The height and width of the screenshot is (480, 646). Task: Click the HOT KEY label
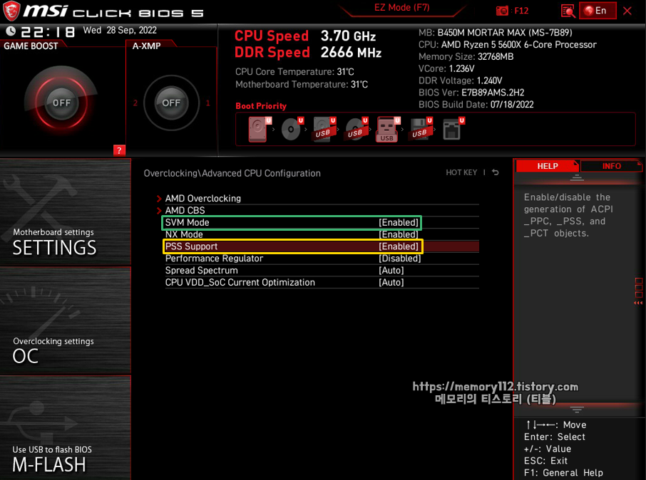(x=461, y=172)
